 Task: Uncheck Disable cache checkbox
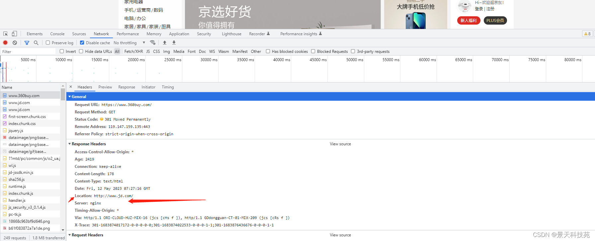pyautogui.click(x=82, y=43)
